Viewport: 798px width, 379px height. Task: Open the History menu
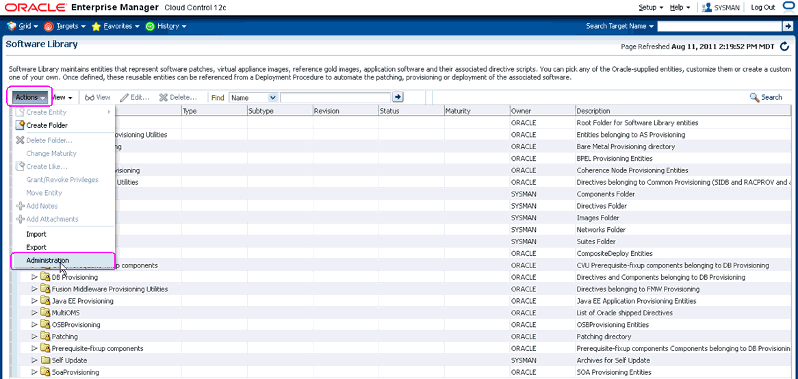pyautogui.click(x=166, y=26)
